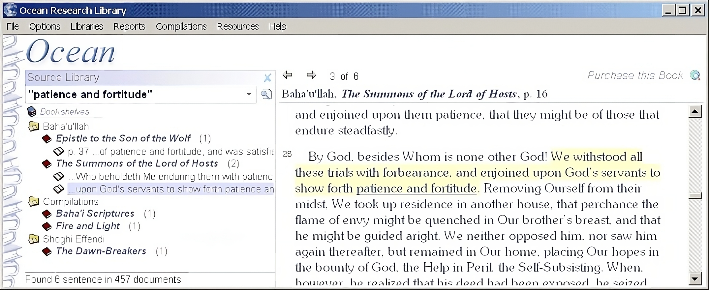The width and height of the screenshot is (709, 290).
Task: Click the search text field with "patience and fortitude"
Action: click(135, 95)
